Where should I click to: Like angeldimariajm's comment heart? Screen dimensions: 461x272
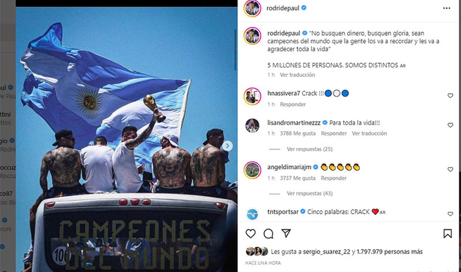coord(450,169)
